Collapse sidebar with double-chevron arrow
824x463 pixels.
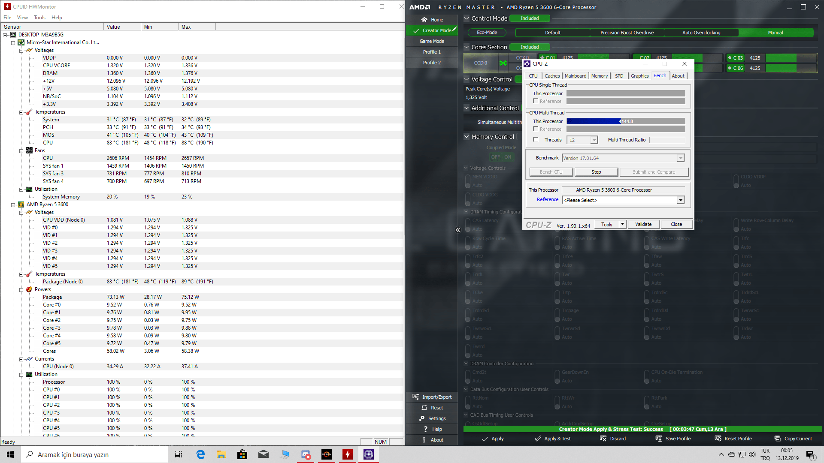coord(458,230)
